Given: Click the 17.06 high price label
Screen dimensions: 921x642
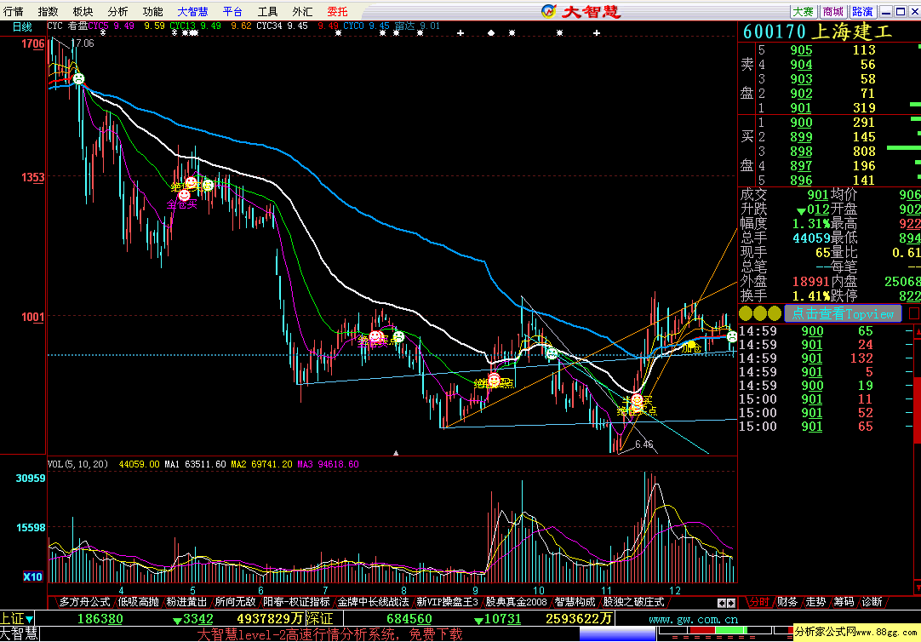Looking at the screenshot, I should point(83,43).
